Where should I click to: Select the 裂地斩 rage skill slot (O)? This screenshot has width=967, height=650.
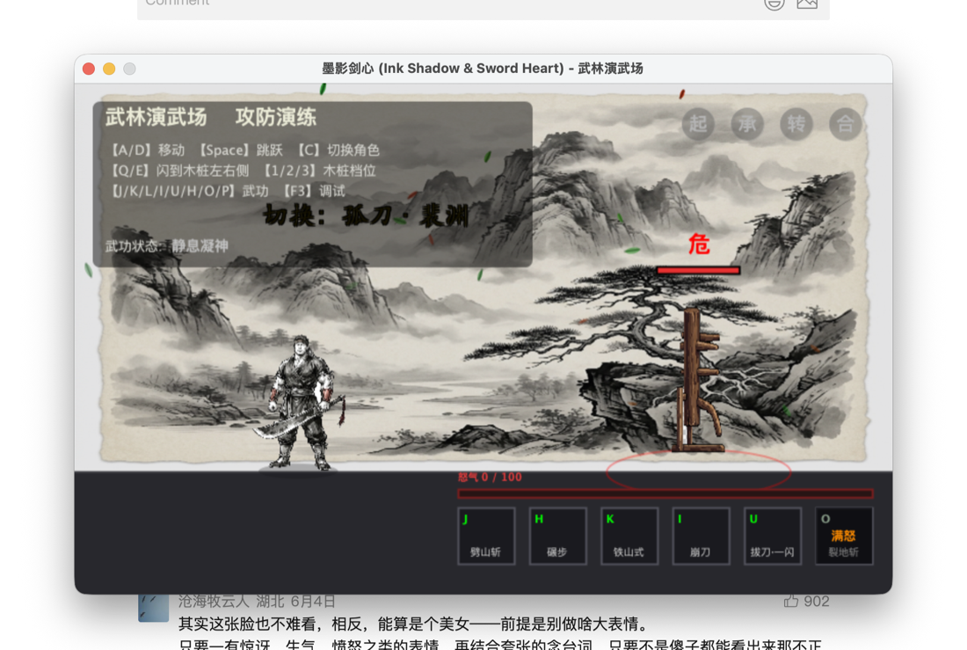tap(844, 536)
